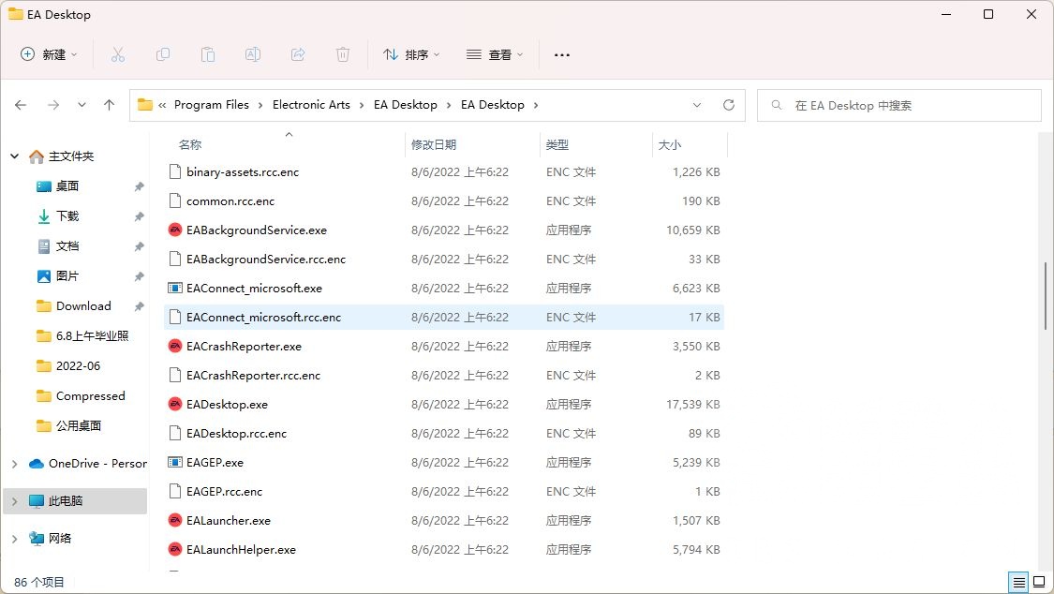Click the Share icon in the toolbar
1054x594 pixels.
pyautogui.click(x=298, y=54)
